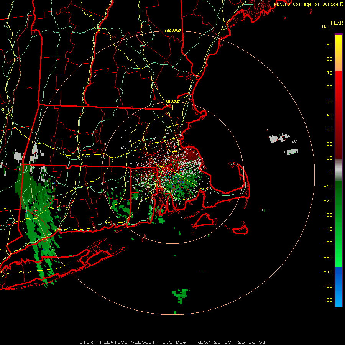The image size is (345, 345).
Task: Select the 40 value on velocity scale
Action: tap(329, 115)
